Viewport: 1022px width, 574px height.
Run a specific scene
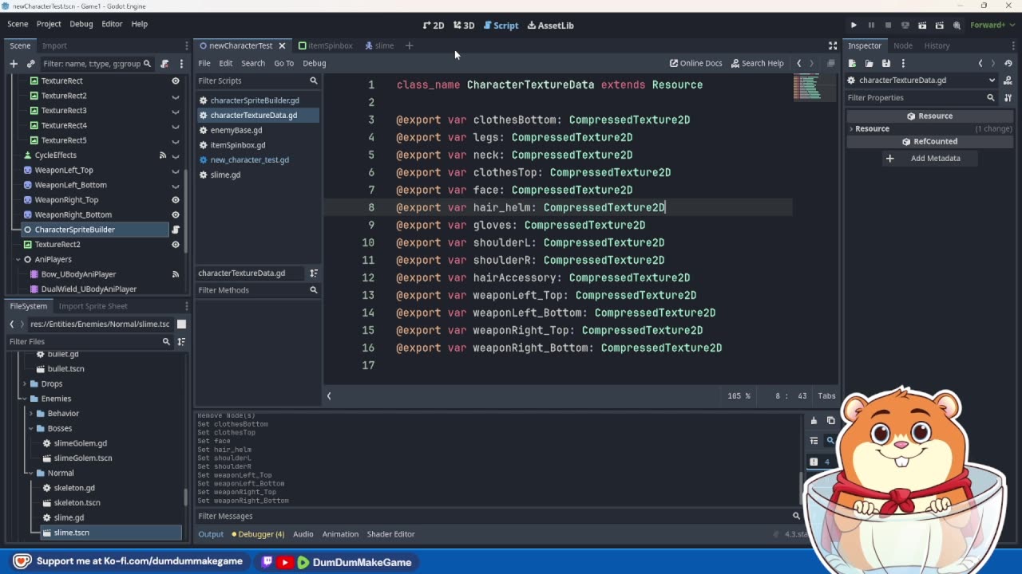pos(939,26)
